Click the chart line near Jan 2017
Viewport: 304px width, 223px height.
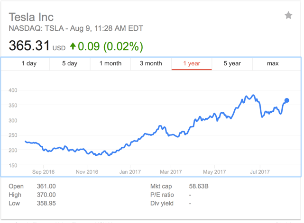point(129,142)
